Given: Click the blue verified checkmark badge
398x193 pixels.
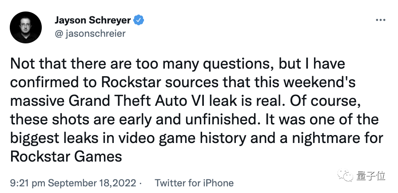Looking at the screenshot, I should pyautogui.click(x=138, y=20).
